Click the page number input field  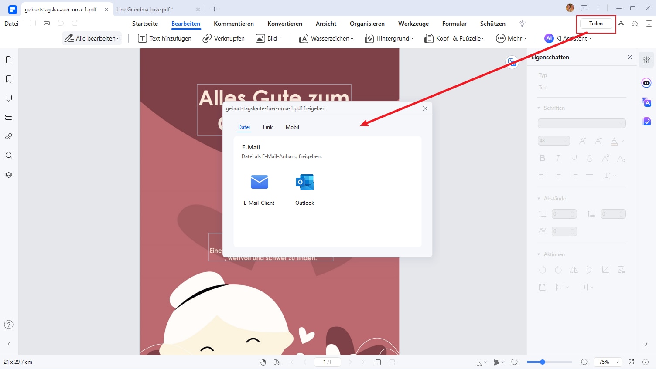click(327, 362)
